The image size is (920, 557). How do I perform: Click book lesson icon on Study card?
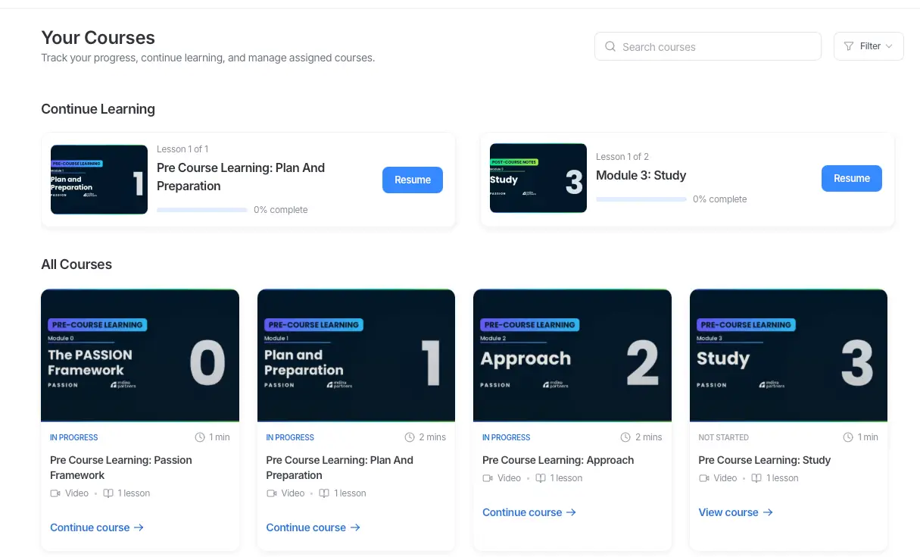tap(756, 478)
